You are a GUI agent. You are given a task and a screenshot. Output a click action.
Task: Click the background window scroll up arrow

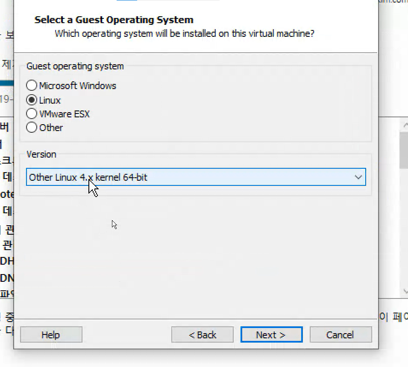click(x=405, y=125)
